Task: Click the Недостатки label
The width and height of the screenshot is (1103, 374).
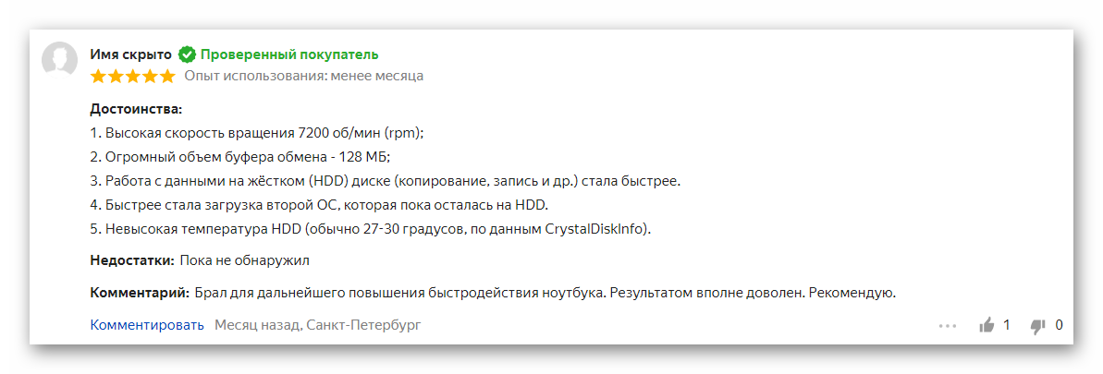Action: tap(131, 260)
